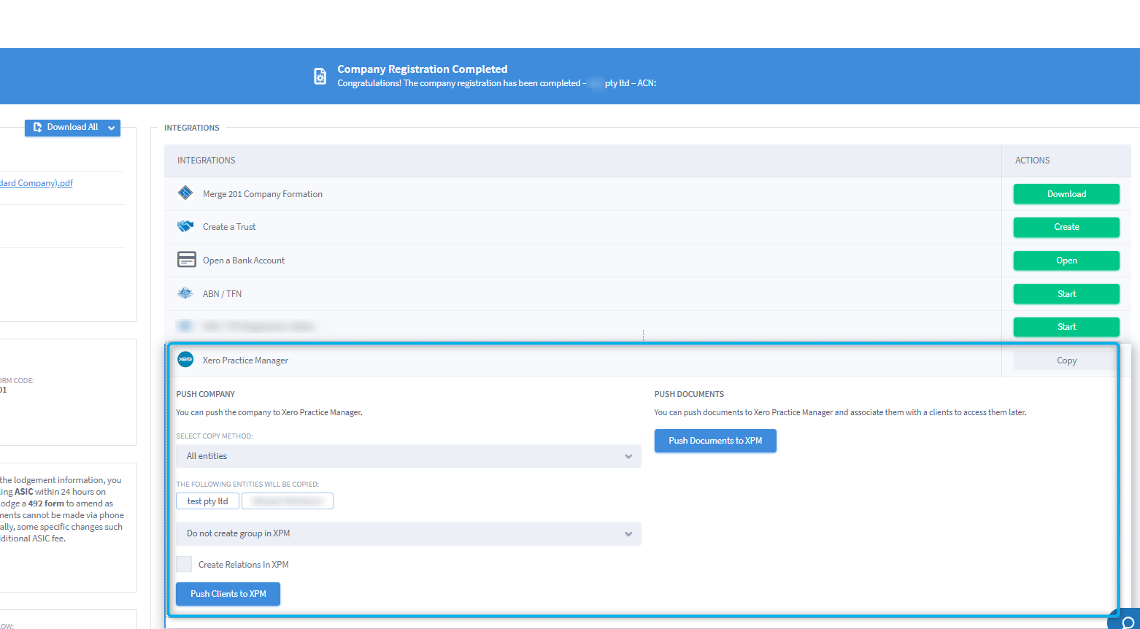Click the Merge 201 Company Formation text
1140x629 pixels.
point(263,194)
